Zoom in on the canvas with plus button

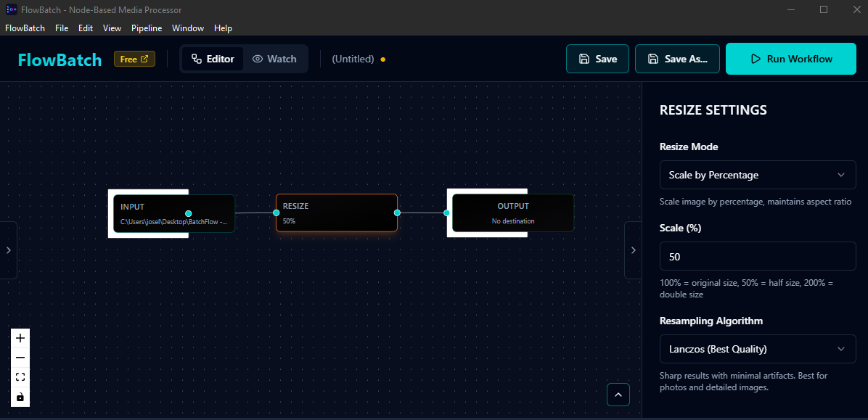(20, 338)
